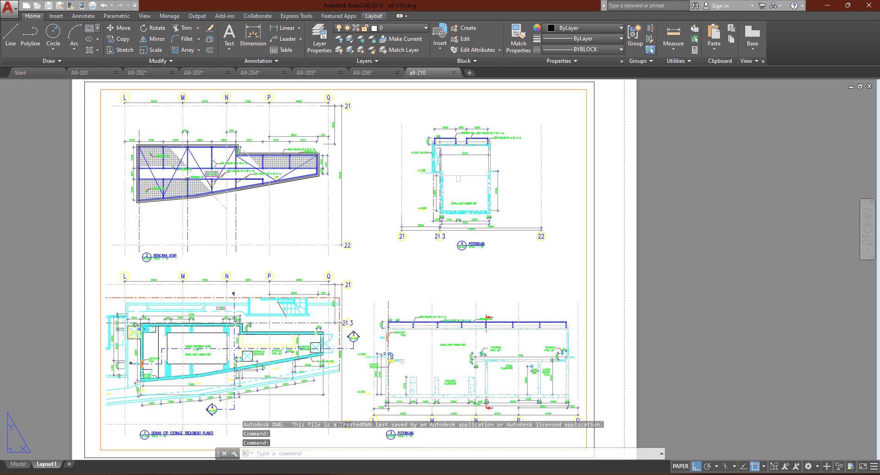Toggle ortho mode in status bar

coord(697,466)
